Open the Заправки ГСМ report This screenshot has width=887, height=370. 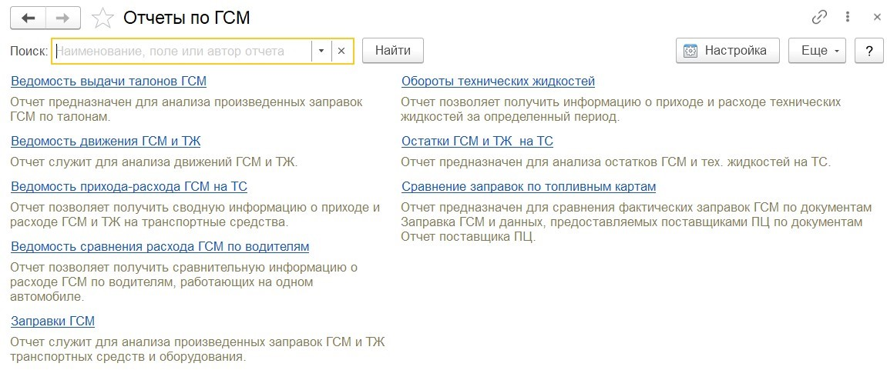coord(52,322)
